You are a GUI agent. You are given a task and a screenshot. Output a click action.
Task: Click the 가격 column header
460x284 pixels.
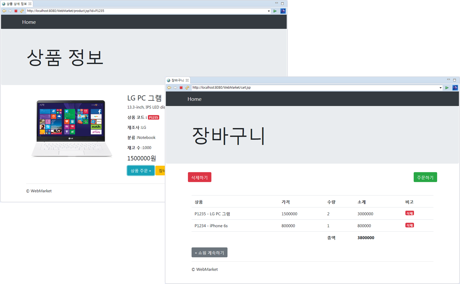pos(285,202)
